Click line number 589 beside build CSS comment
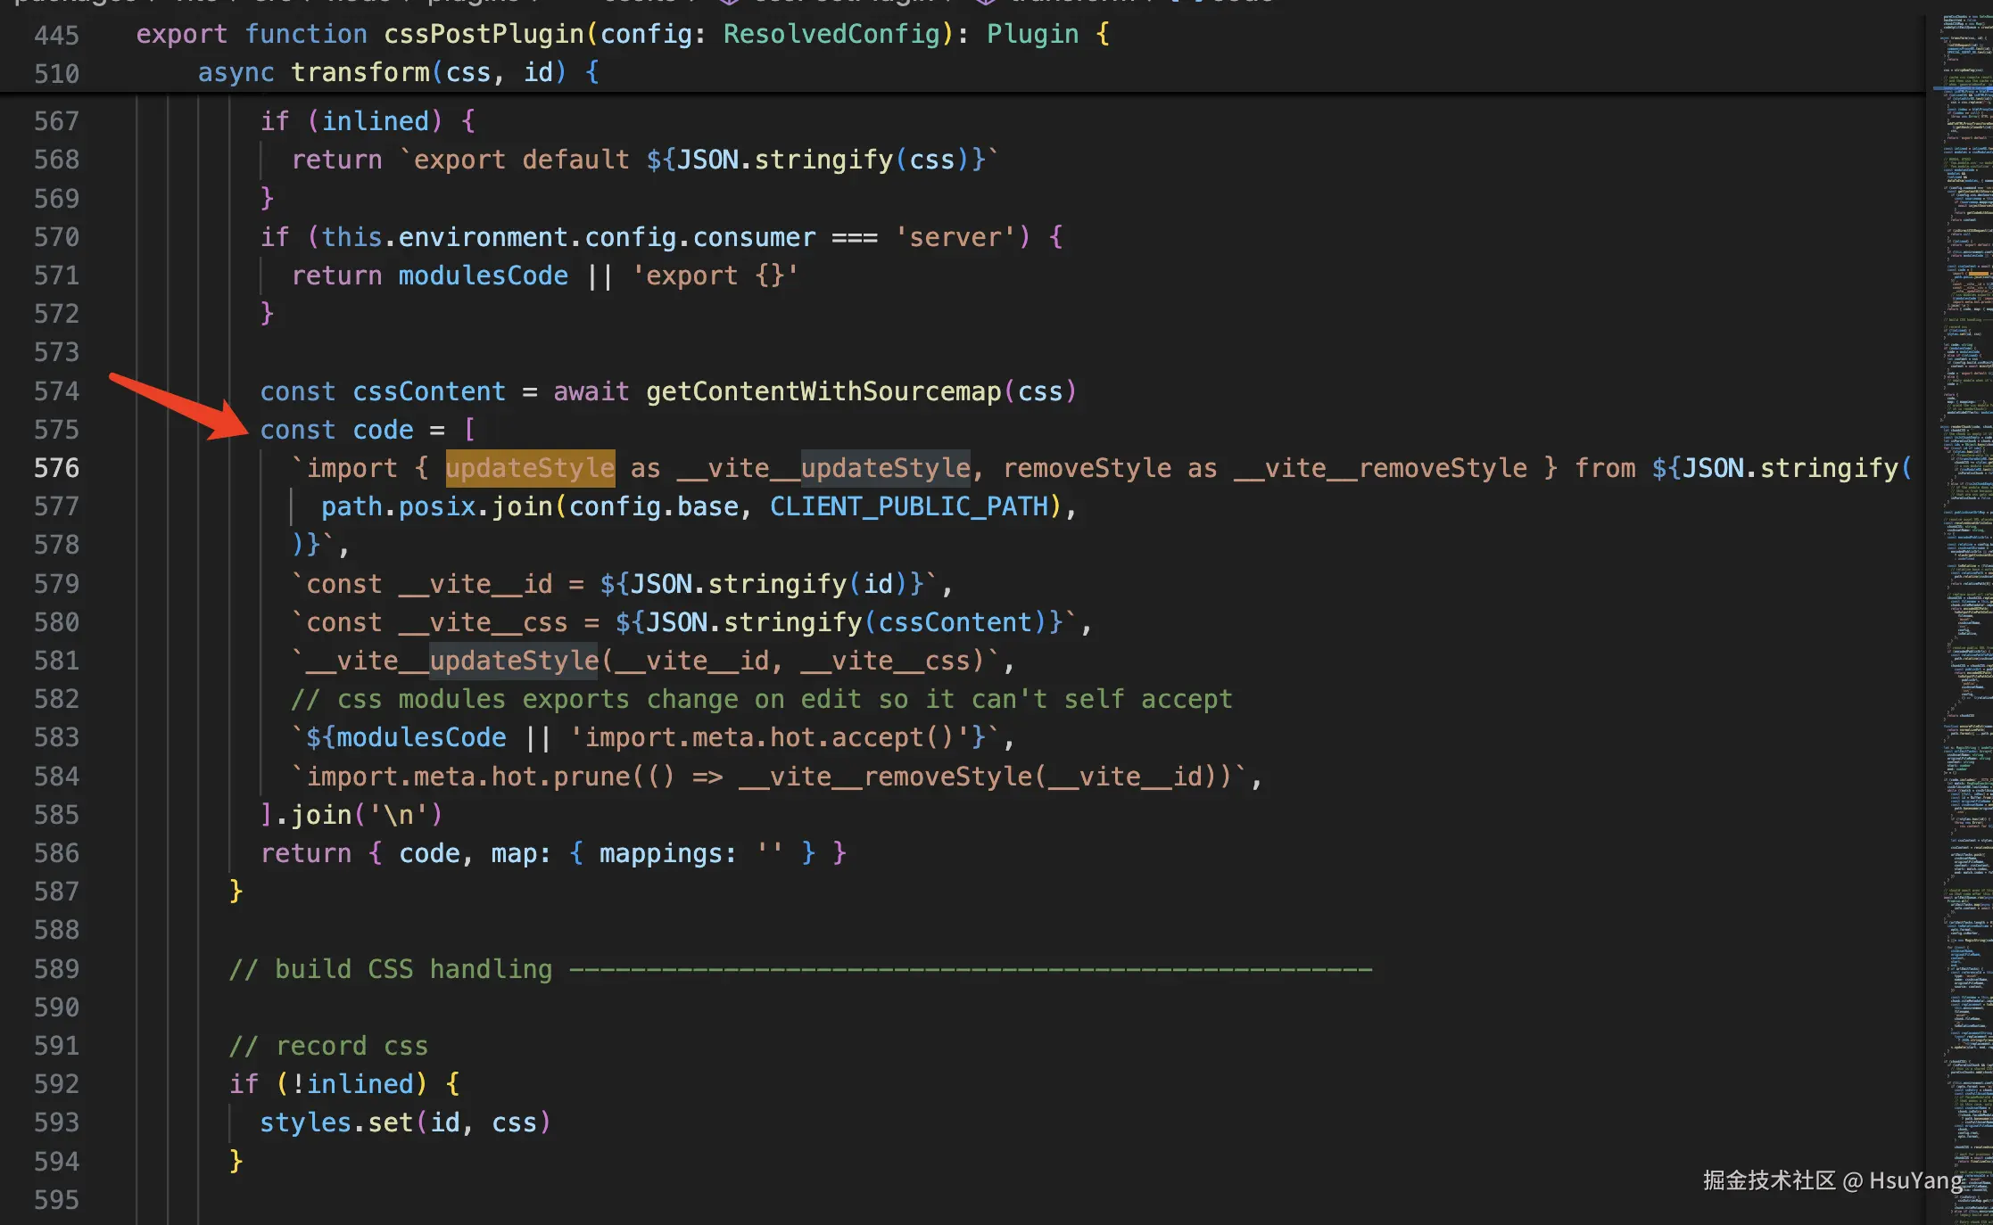The width and height of the screenshot is (1993, 1225). point(56,969)
